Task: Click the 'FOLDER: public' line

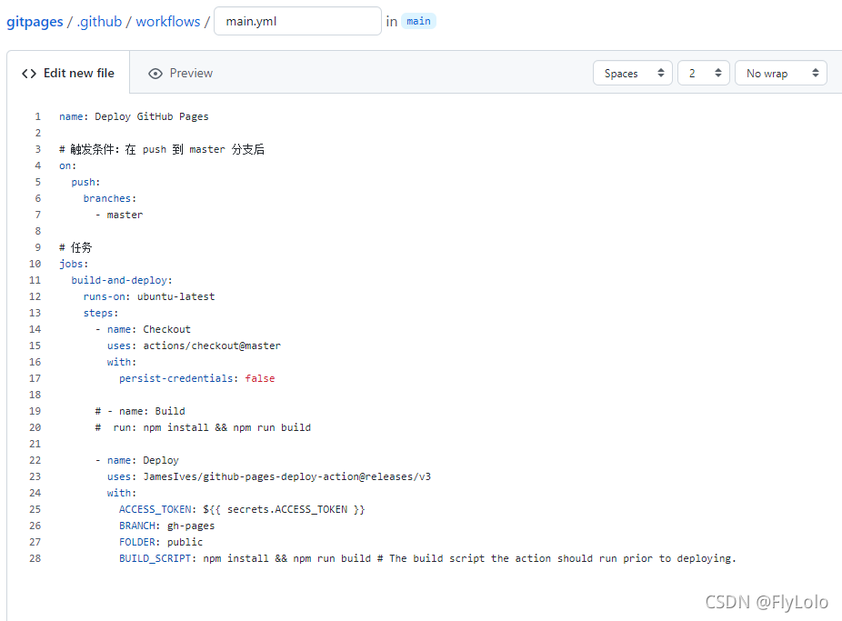Action: tap(161, 542)
